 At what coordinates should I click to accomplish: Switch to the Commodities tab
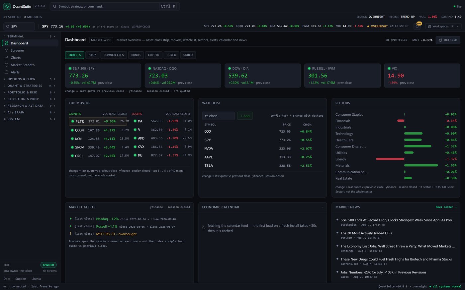114,55
